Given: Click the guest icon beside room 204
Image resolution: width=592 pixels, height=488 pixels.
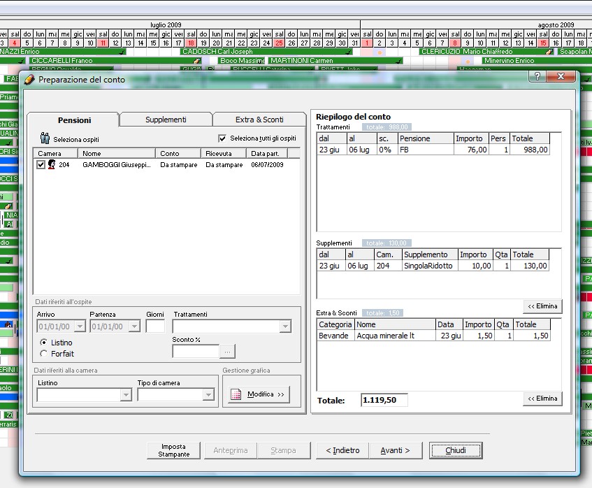Looking at the screenshot, I should point(52,164).
